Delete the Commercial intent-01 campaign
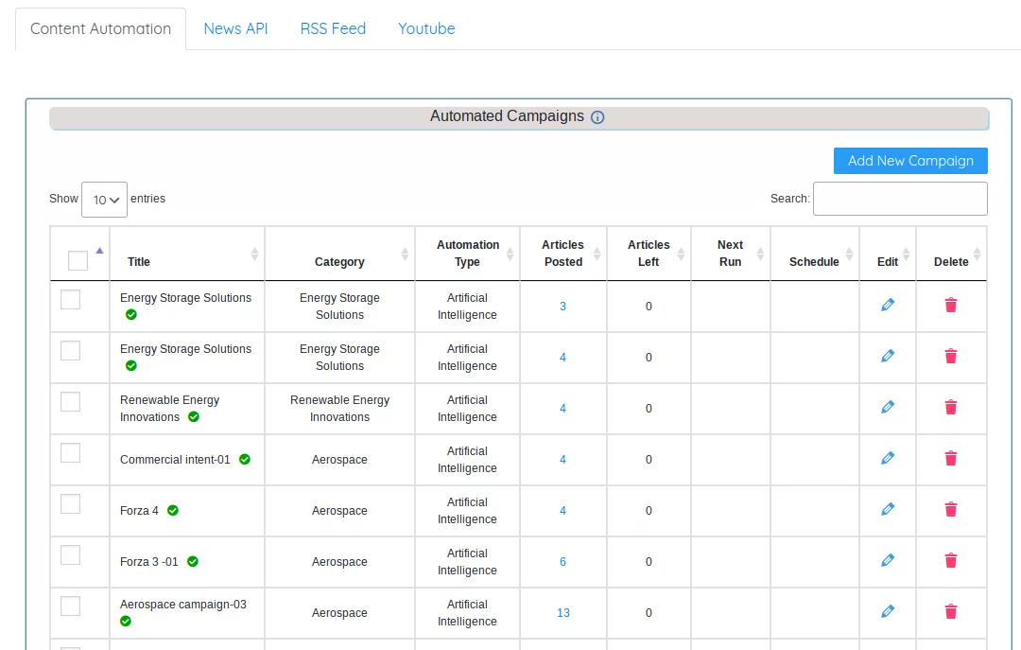The width and height of the screenshot is (1021, 650). click(x=951, y=458)
